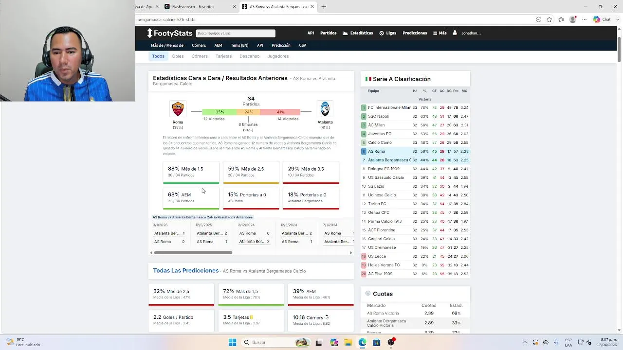Image resolution: width=623 pixels, height=350 pixels.
Task: Close the Flashscore.co Favoritos tab
Action: point(234,6)
